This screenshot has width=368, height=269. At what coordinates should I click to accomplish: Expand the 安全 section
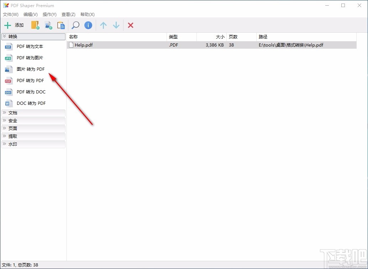point(33,120)
